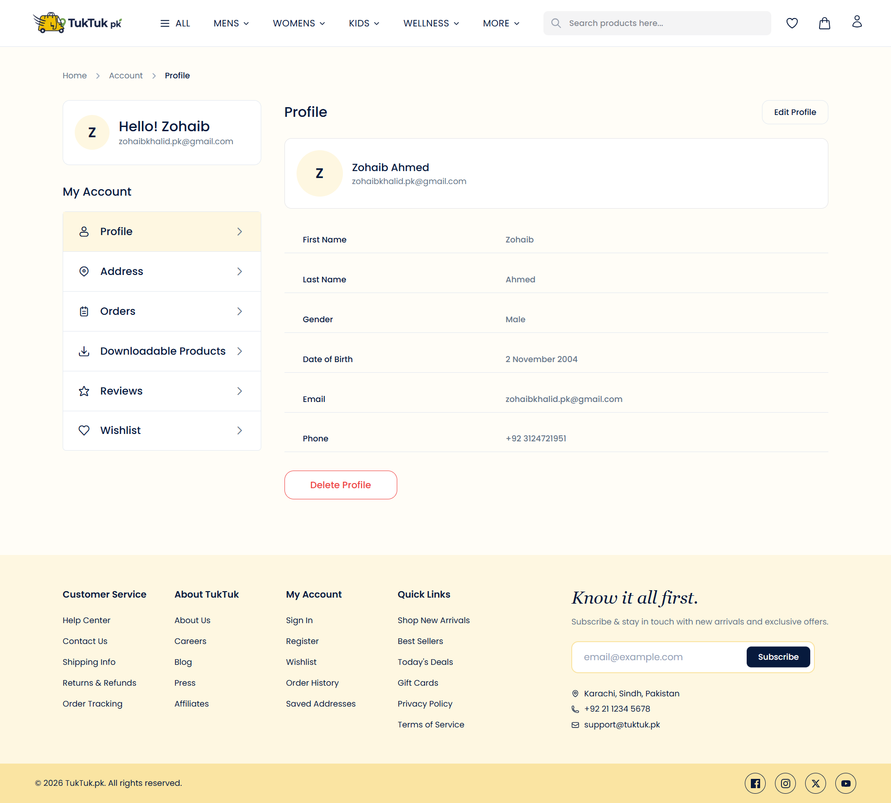Click the Edit Profile button
The width and height of the screenshot is (891, 803).
point(795,112)
